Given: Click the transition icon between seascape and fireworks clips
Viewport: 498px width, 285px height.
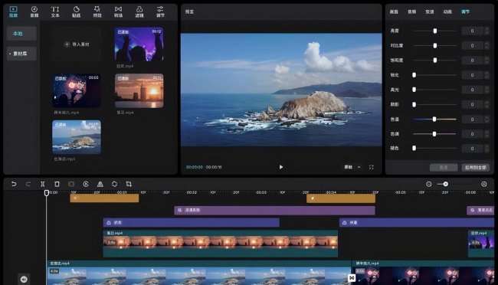Looking at the screenshot, I should [352, 278].
